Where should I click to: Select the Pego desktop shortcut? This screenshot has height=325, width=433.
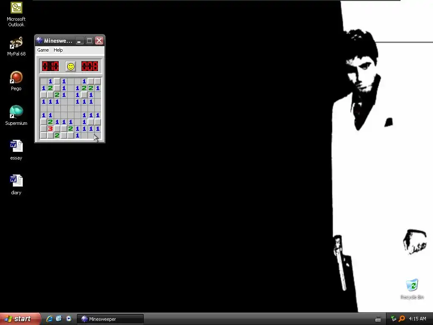[16, 81]
